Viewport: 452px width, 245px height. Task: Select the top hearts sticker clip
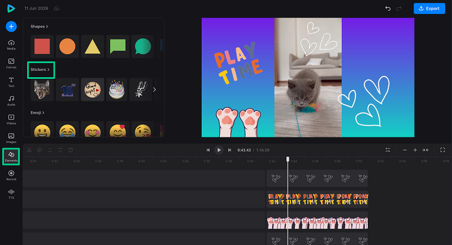pyautogui.click(x=317, y=179)
